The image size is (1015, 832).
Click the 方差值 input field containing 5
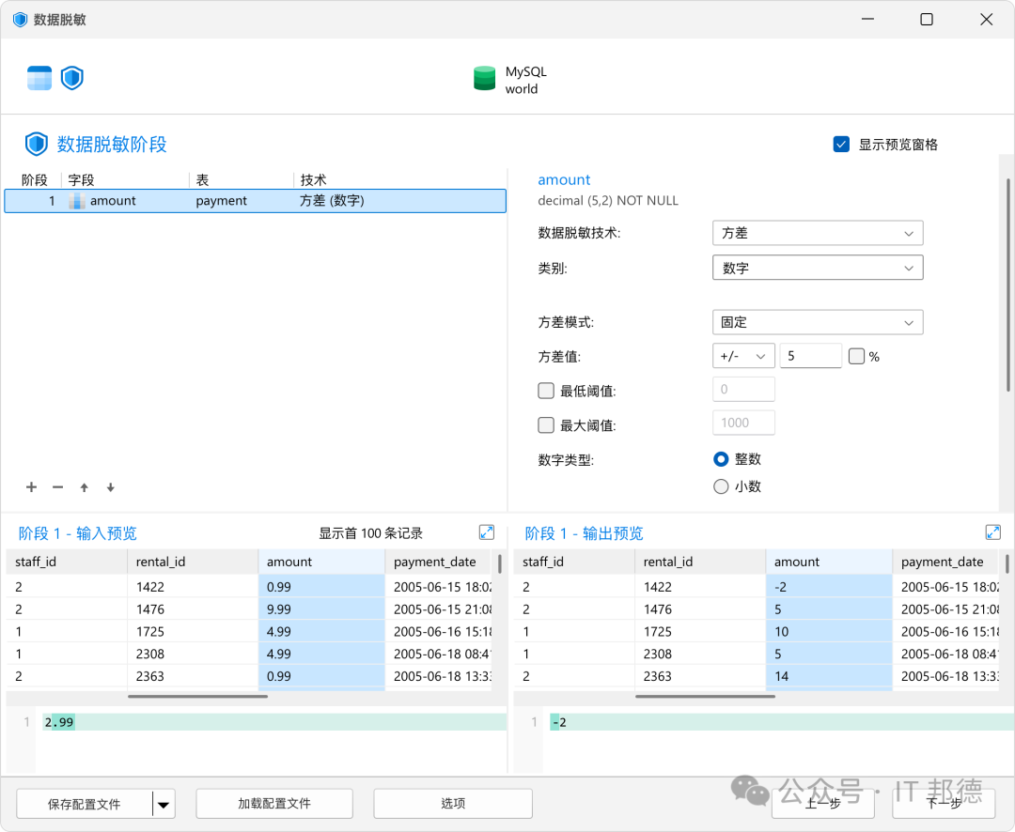point(810,356)
